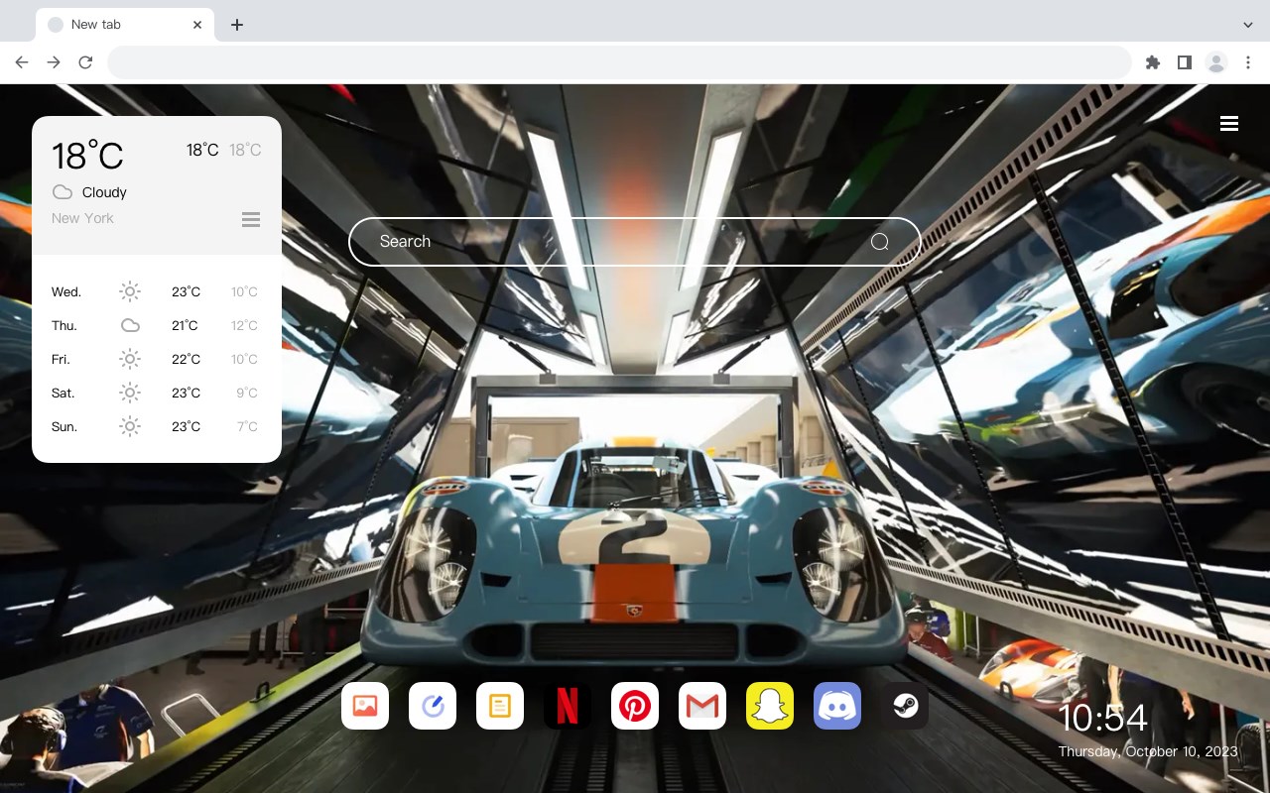Viewport: 1270px width, 793px height.
Task: Open the Discord shortcut
Action: (x=837, y=706)
